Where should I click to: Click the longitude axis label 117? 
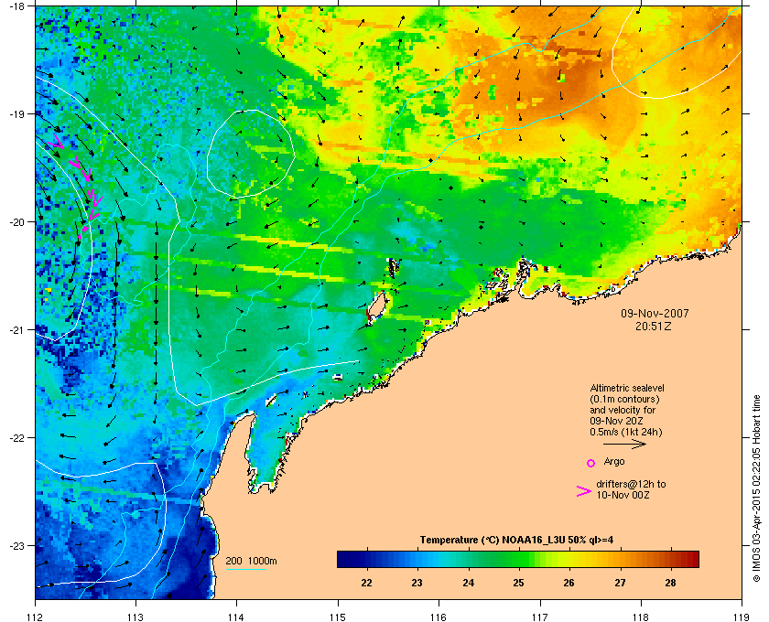point(540,617)
